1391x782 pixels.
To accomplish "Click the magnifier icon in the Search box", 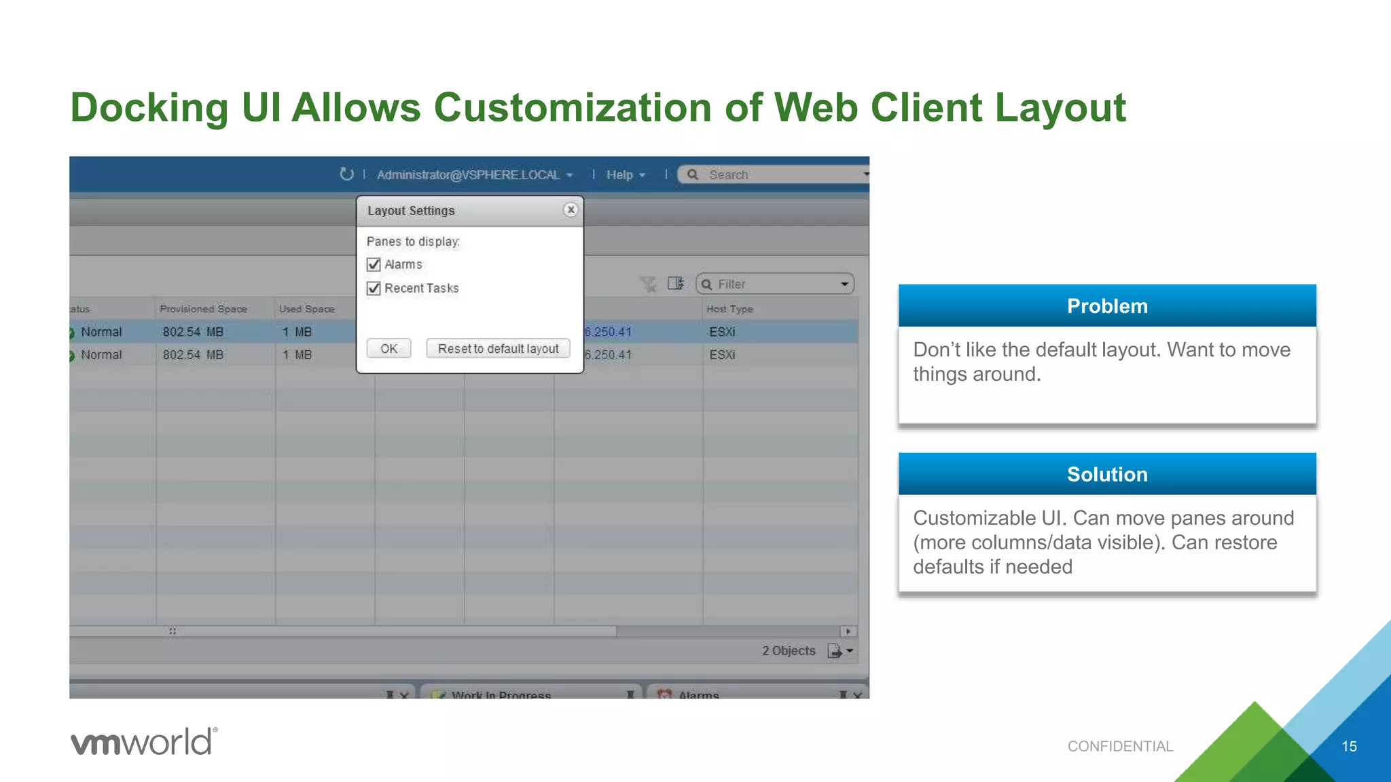I will click(x=692, y=174).
